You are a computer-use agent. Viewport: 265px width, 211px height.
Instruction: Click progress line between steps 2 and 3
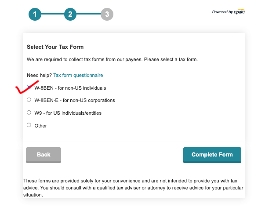coord(89,14)
